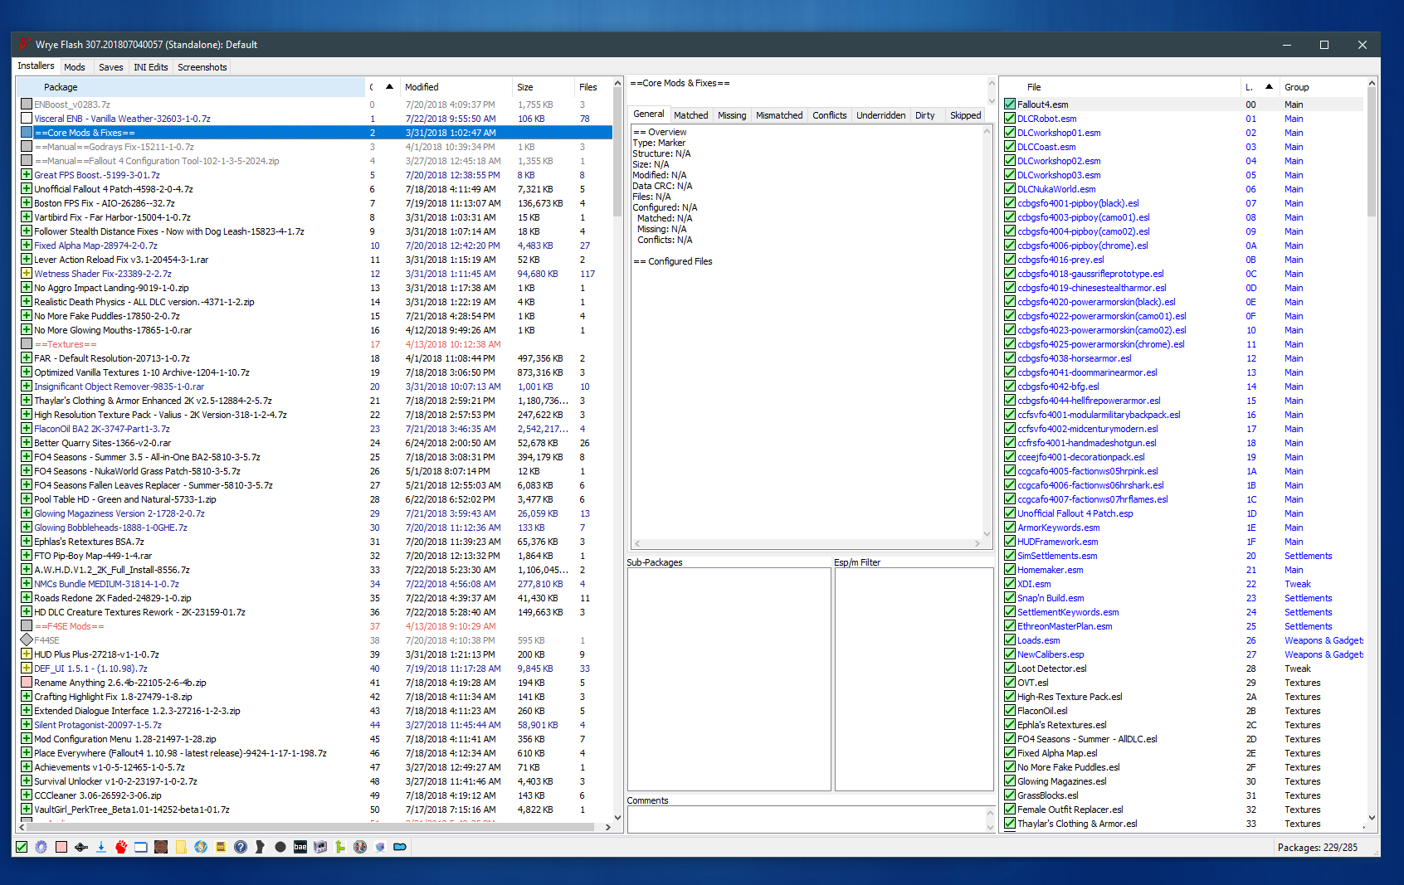The image size is (1404, 885).
Task: Click the yellow folder icon in status bar
Action: pyautogui.click(x=181, y=847)
